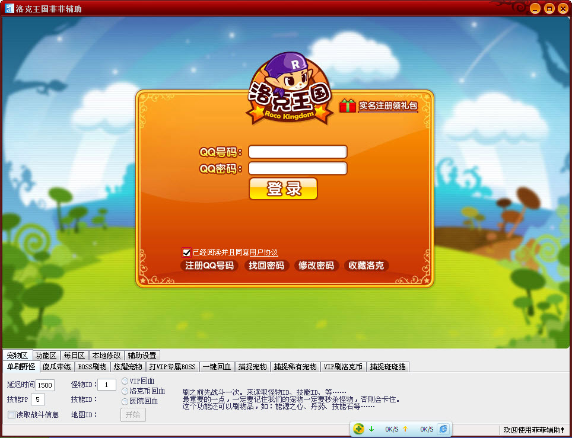Screen dimensions: 572x438
Task: Open the 每日区 tab
Action: pos(74,355)
